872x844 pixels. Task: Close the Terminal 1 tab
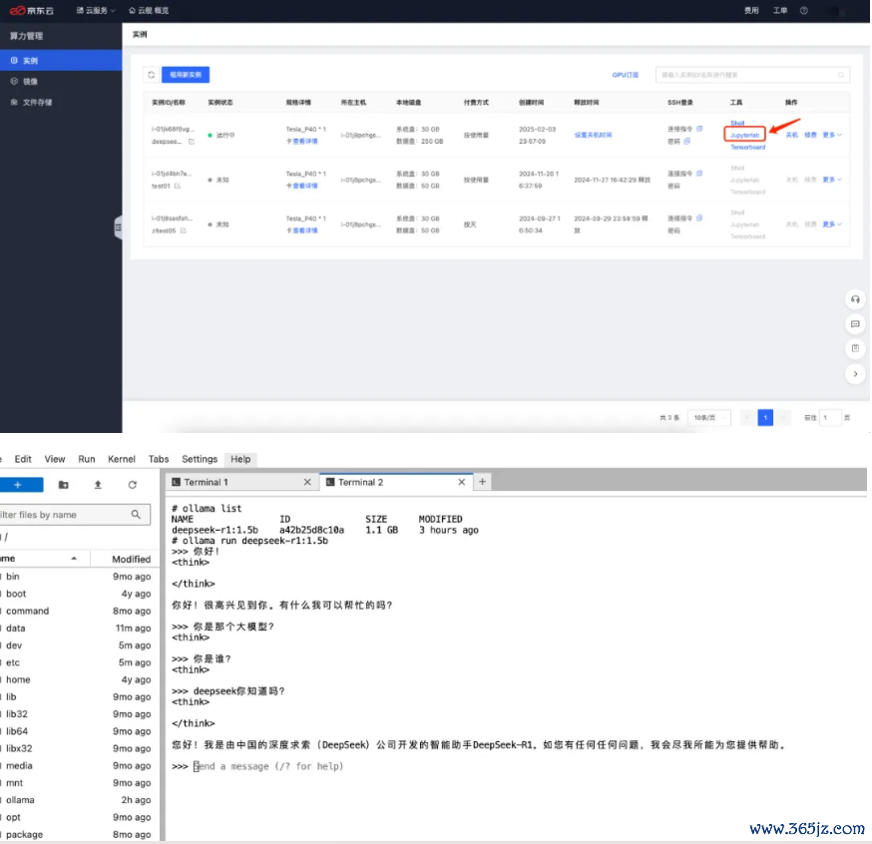click(307, 482)
